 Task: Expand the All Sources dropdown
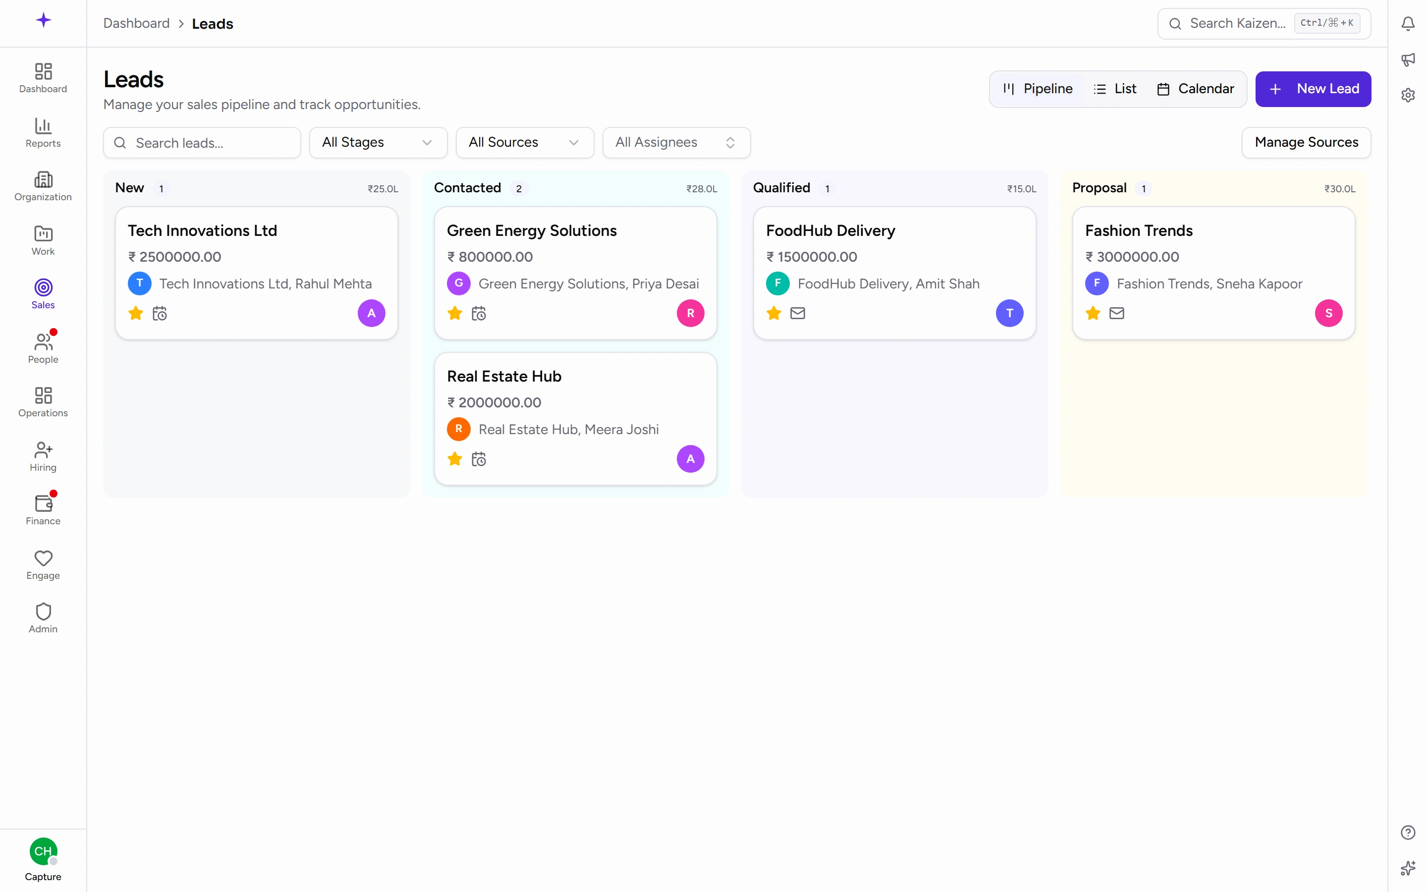coord(525,143)
